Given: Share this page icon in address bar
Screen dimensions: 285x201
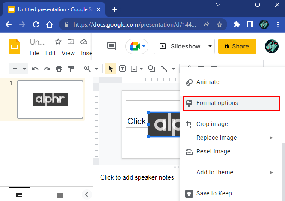Looking at the screenshot, I should pyautogui.click(x=206, y=24).
